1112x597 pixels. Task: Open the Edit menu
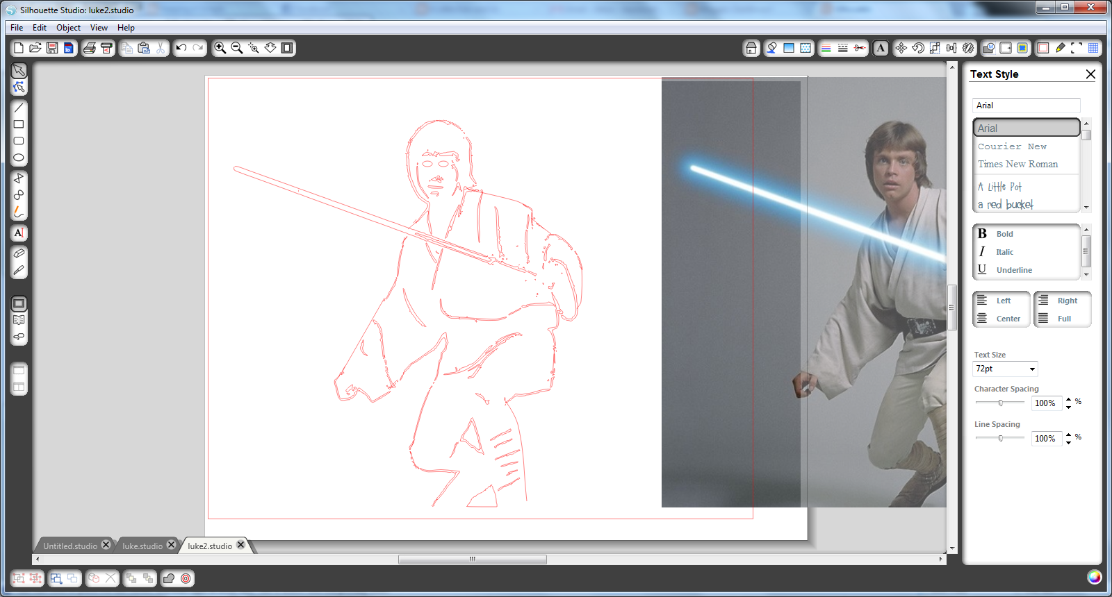coord(40,28)
